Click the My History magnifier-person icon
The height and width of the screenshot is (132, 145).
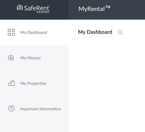pos(11,58)
